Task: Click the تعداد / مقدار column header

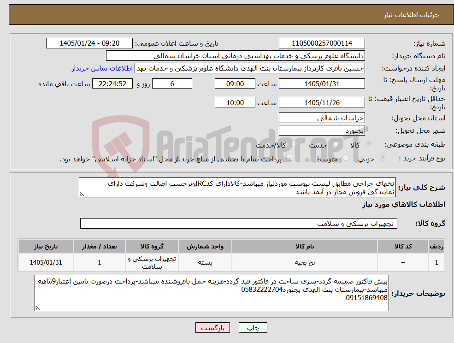Action: [x=99, y=246]
